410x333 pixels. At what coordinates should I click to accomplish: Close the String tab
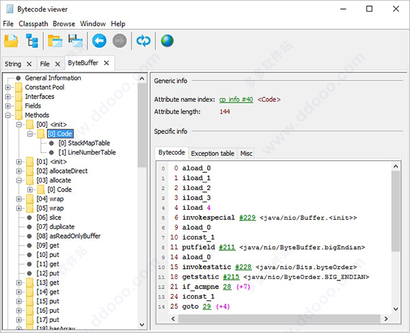pyautogui.click(x=29, y=64)
